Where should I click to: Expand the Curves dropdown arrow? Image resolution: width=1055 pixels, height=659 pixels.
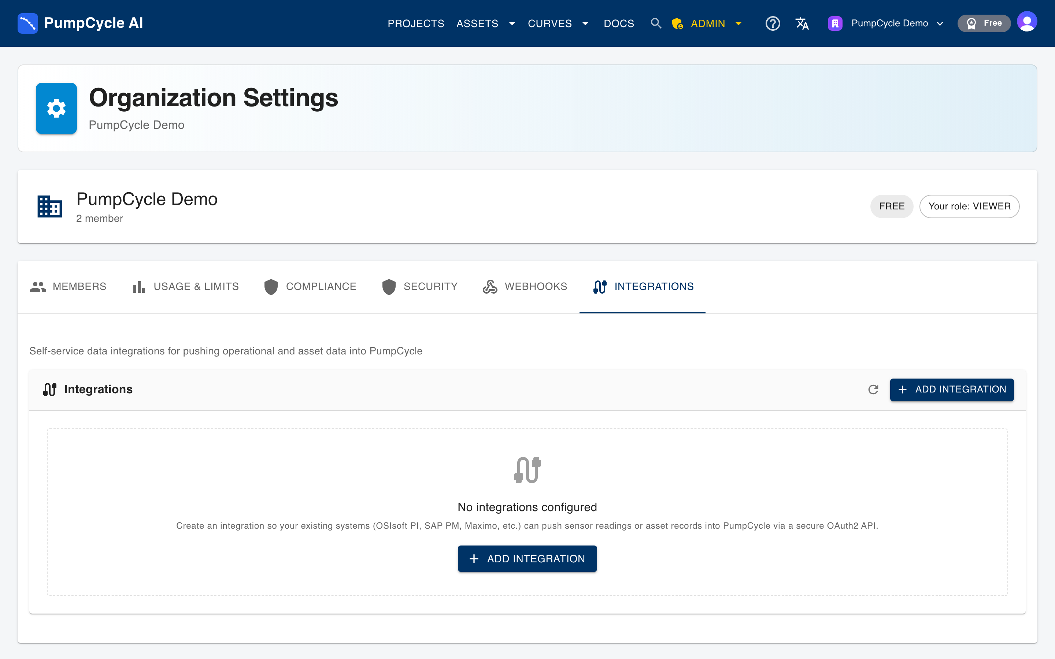(585, 23)
